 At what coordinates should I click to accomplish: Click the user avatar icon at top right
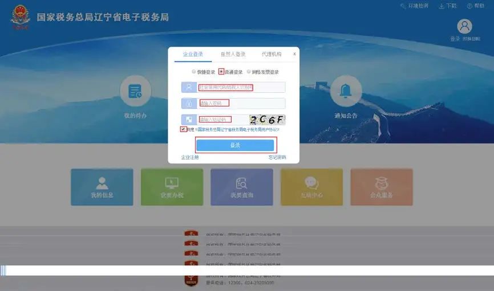tap(465, 26)
